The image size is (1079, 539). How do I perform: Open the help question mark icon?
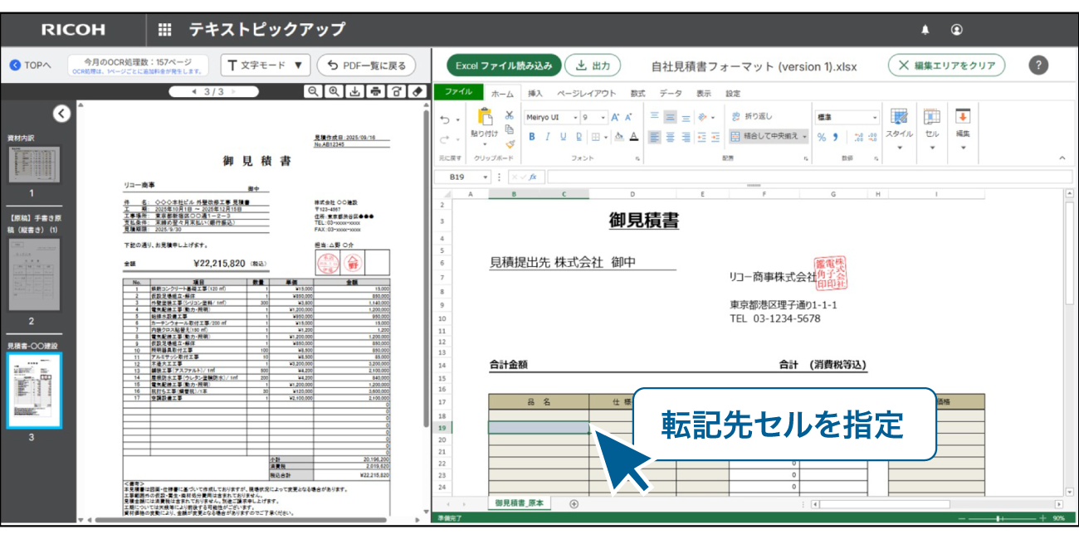click(1038, 66)
